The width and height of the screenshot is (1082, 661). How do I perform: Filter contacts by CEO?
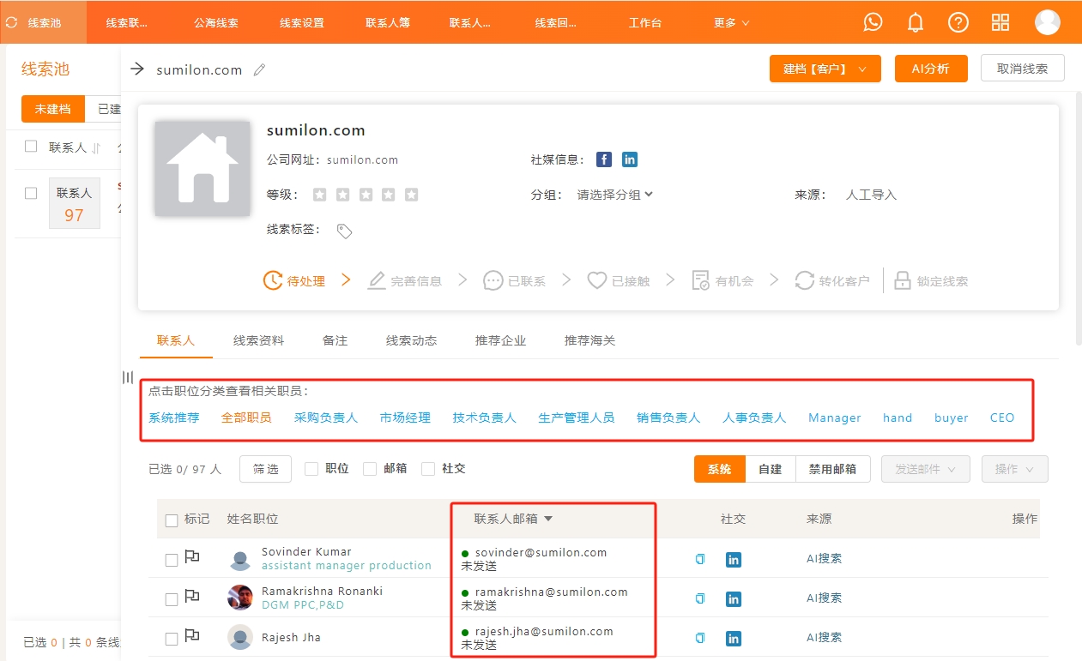(1002, 418)
